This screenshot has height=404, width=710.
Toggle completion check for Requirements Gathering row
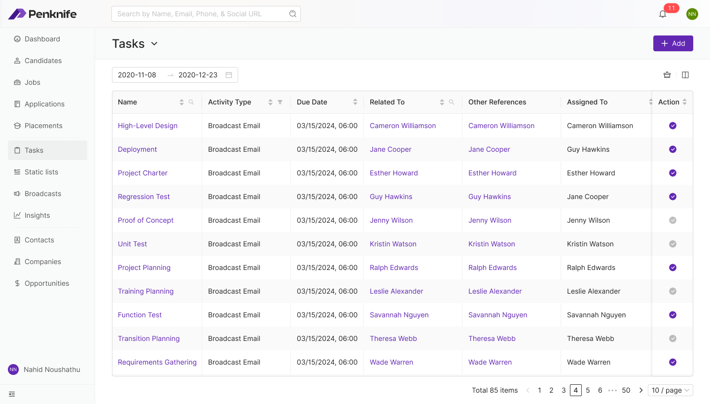pyautogui.click(x=673, y=362)
